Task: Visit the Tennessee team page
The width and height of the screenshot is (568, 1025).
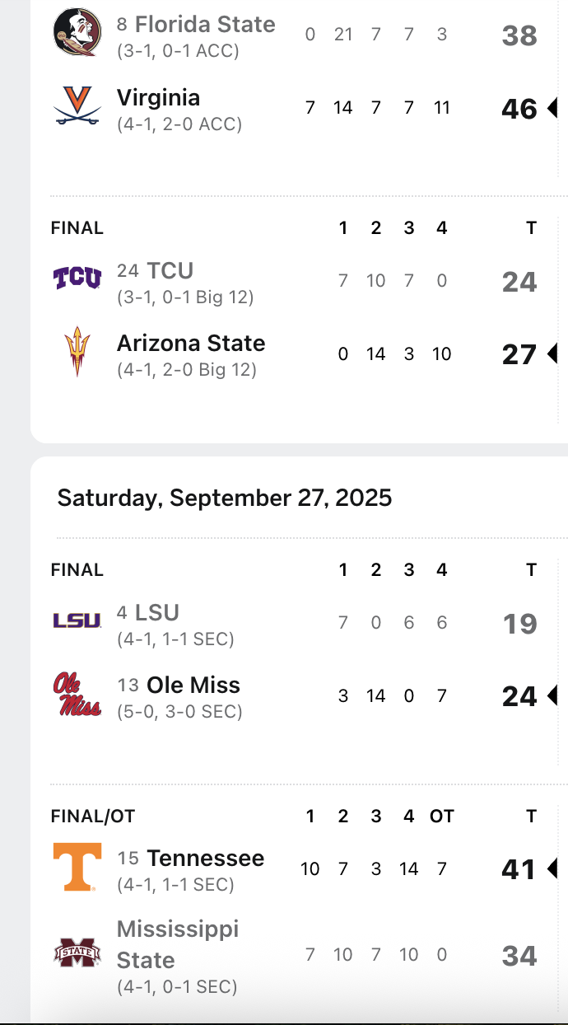Action: coord(206,859)
